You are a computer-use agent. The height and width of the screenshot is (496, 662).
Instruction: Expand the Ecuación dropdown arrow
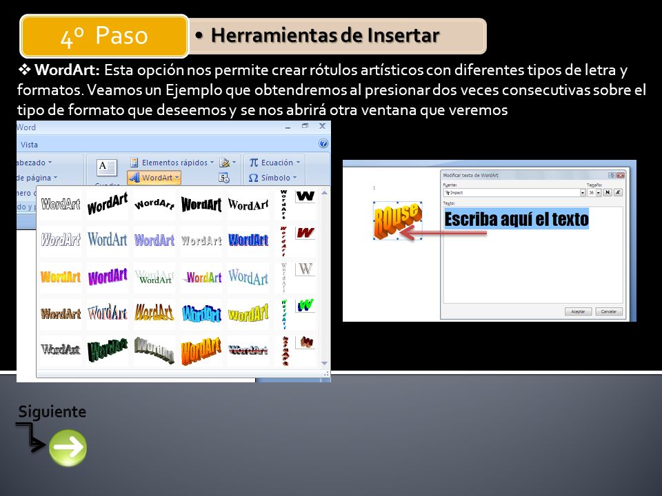298,163
